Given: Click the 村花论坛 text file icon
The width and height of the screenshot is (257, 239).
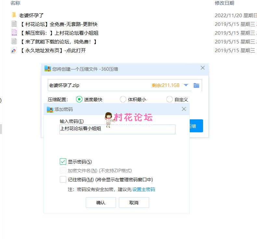Looking at the screenshot, I should pyautogui.click(x=14, y=24).
